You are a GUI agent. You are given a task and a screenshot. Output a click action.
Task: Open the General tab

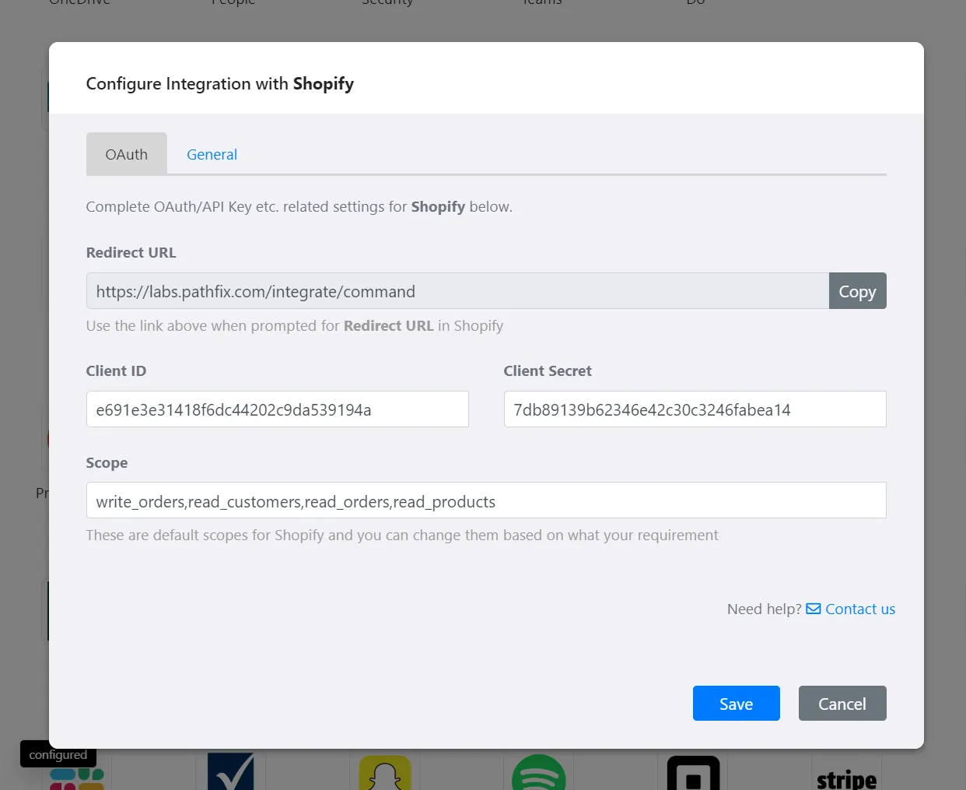[212, 154]
